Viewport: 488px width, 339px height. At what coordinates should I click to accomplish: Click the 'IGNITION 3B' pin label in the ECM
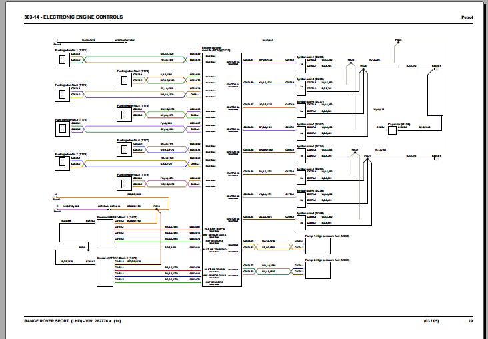coord(233,196)
